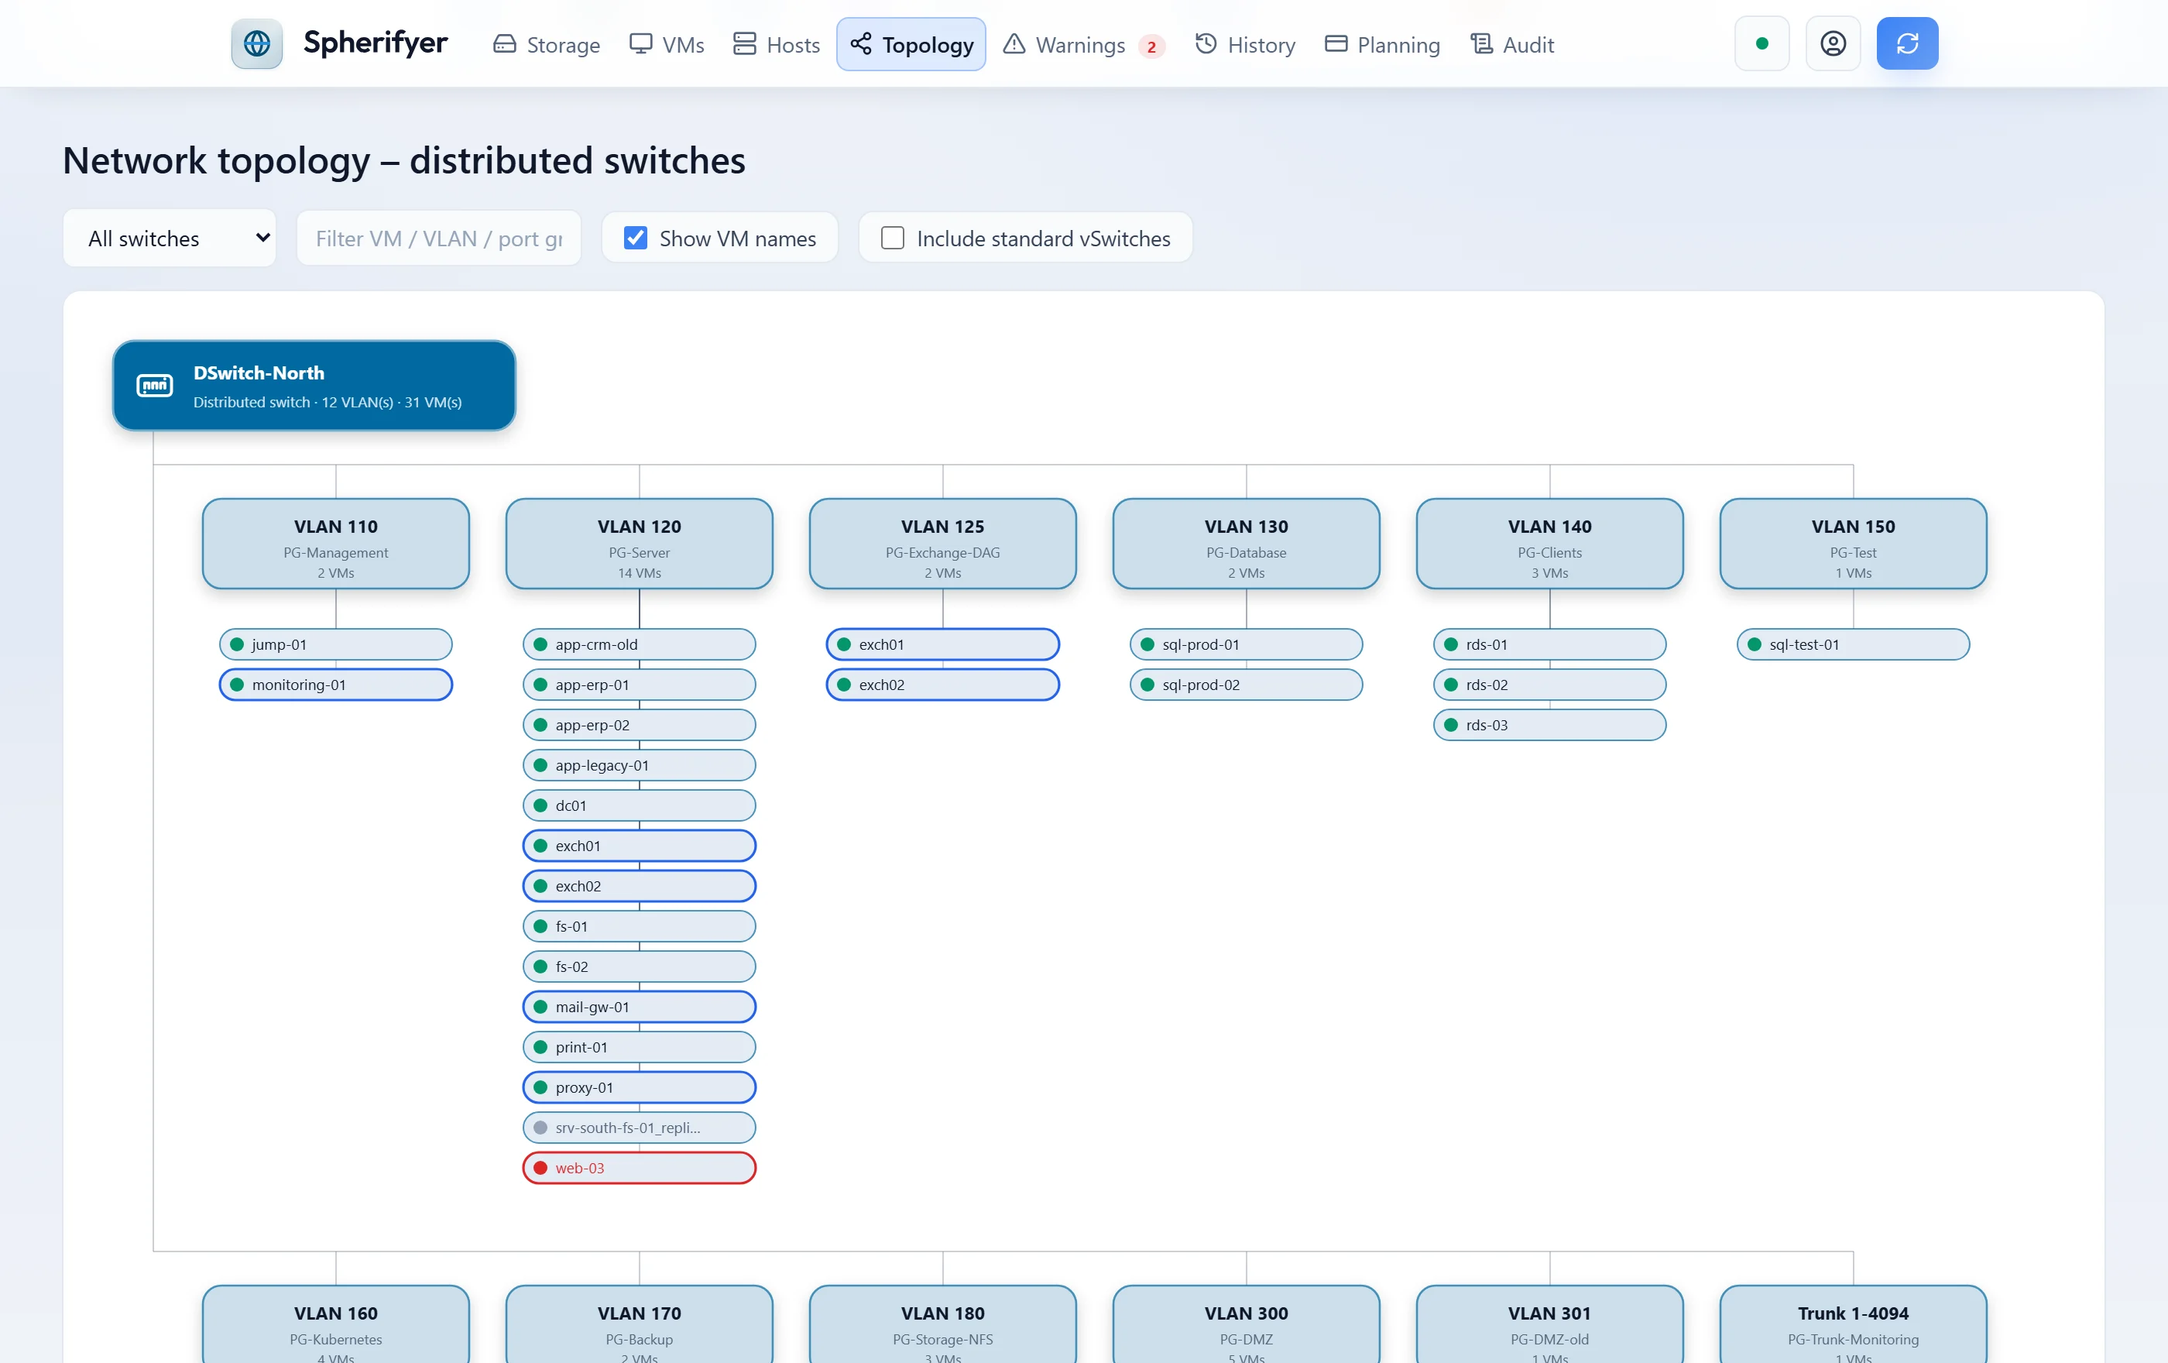
Task: Click the Hosts server icon in nav
Action: [x=745, y=44]
